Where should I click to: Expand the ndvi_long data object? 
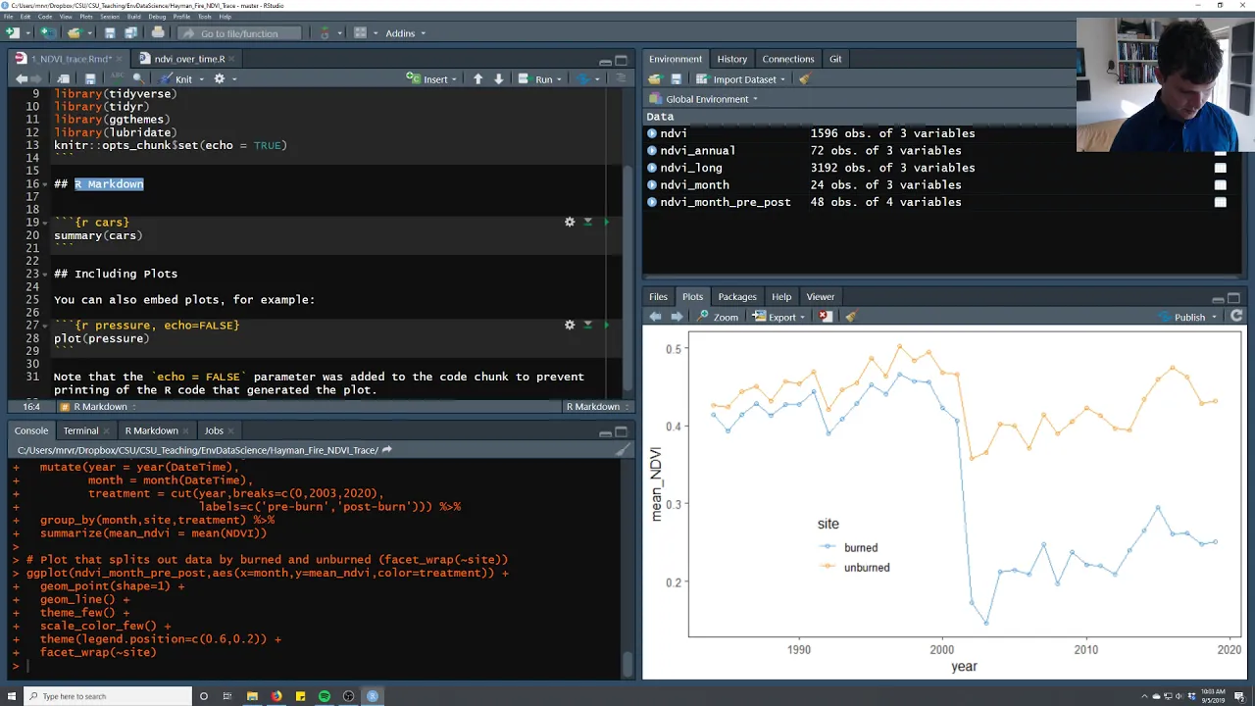click(x=652, y=168)
